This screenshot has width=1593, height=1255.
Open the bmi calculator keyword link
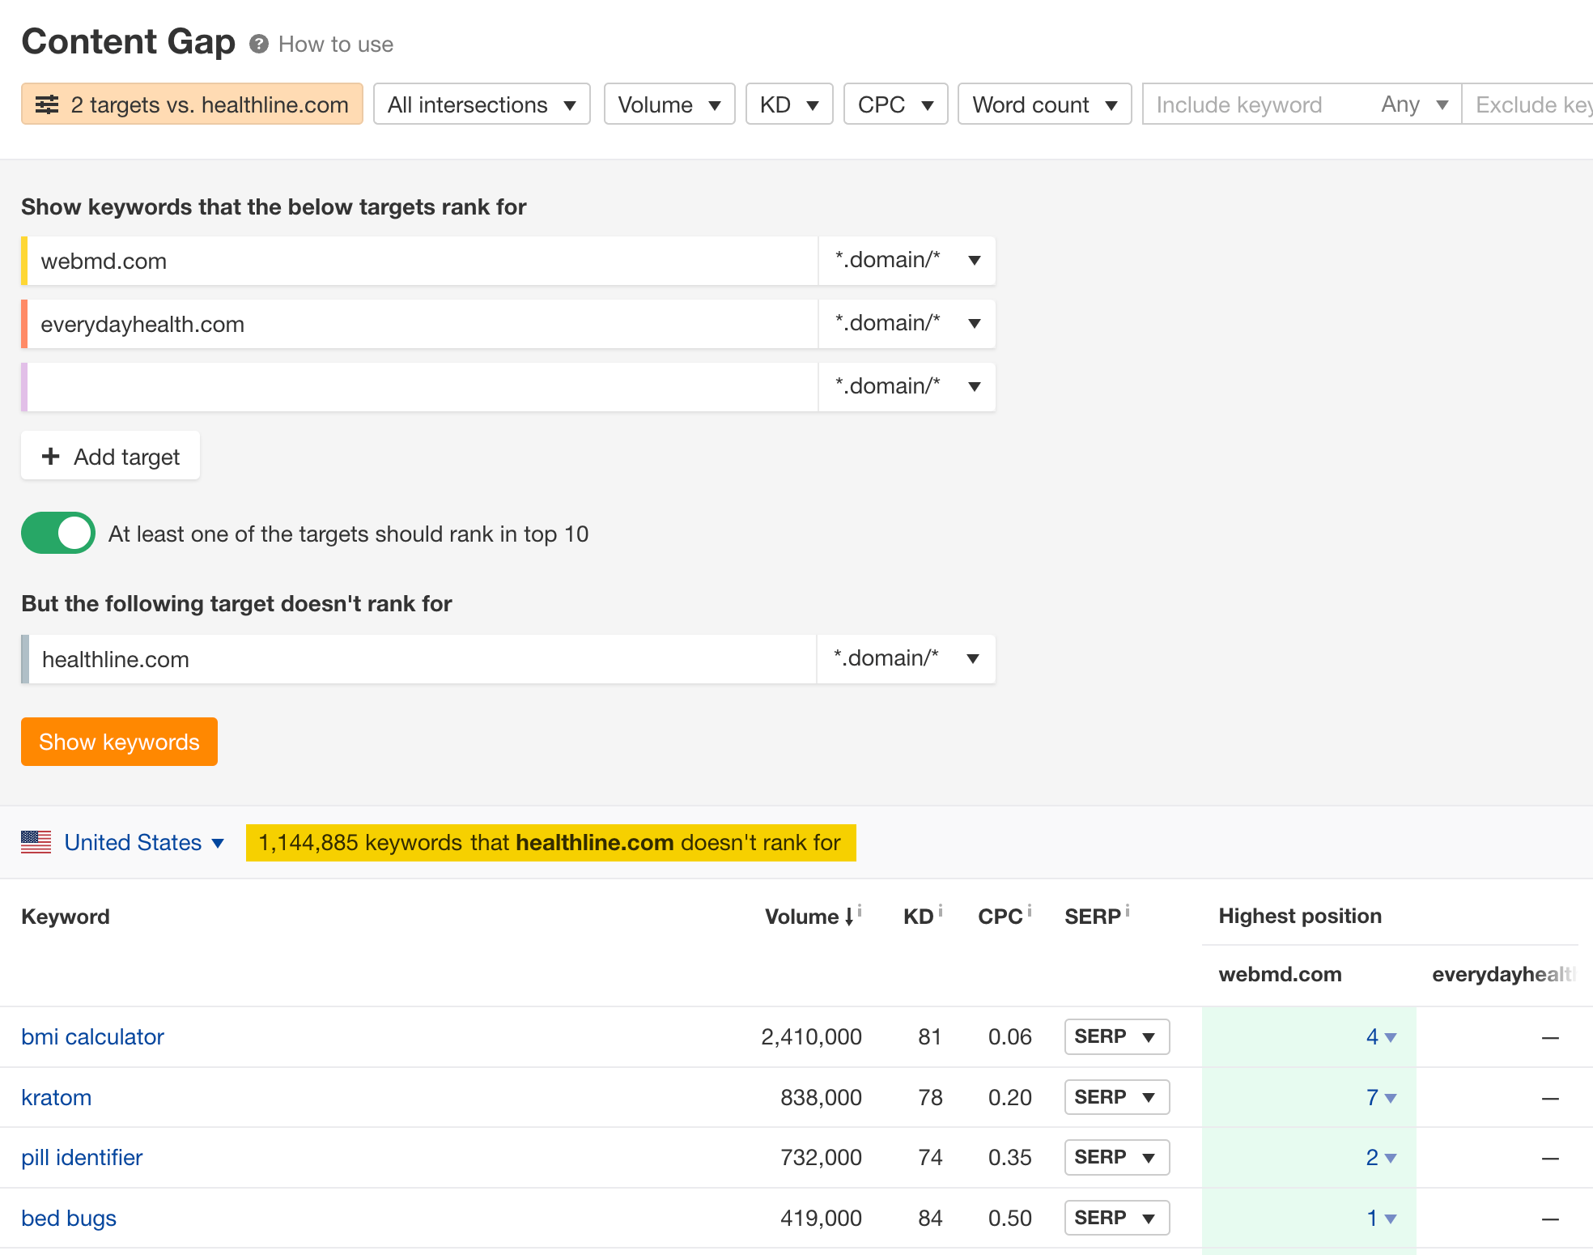[x=91, y=1036]
